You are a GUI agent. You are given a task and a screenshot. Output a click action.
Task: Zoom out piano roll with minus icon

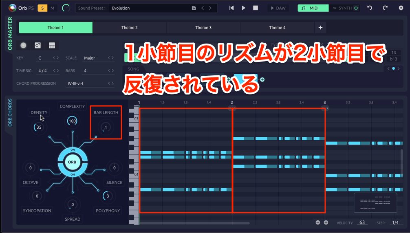click(318, 222)
